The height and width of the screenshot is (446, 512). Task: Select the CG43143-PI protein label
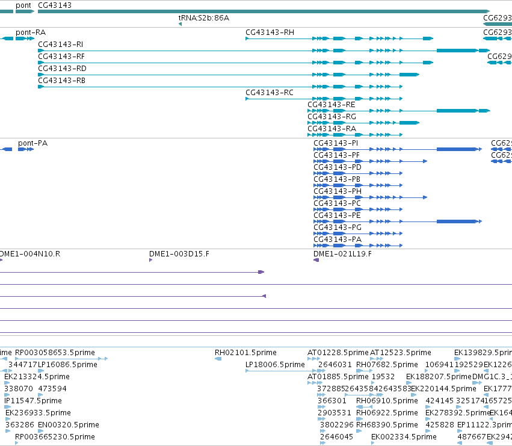coord(336,143)
